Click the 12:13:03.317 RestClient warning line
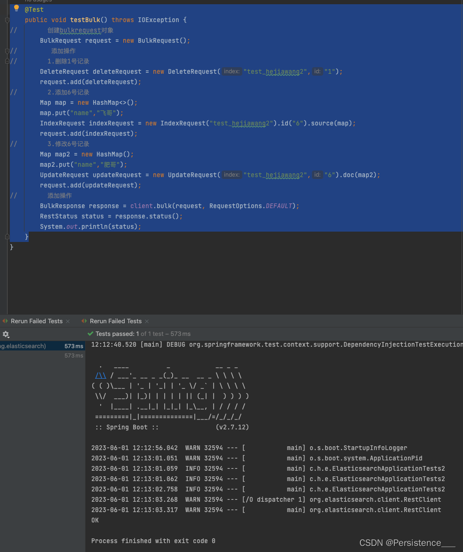This screenshot has width=463, height=552. pos(266,510)
